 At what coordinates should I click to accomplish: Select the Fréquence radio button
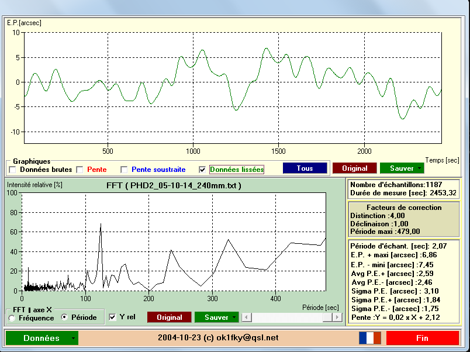[12, 318]
